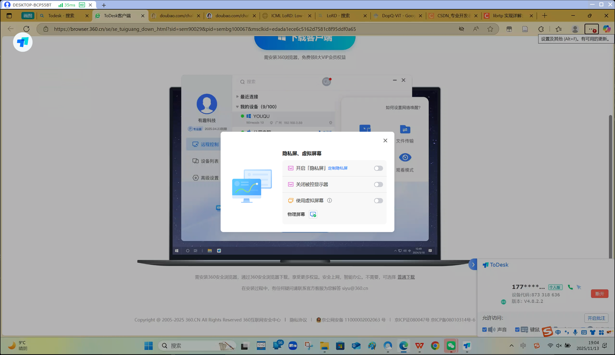This screenshot has width=615, height=355.
Task: Toggle the 关闭被控显示器 switch
Action: tap(379, 184)
